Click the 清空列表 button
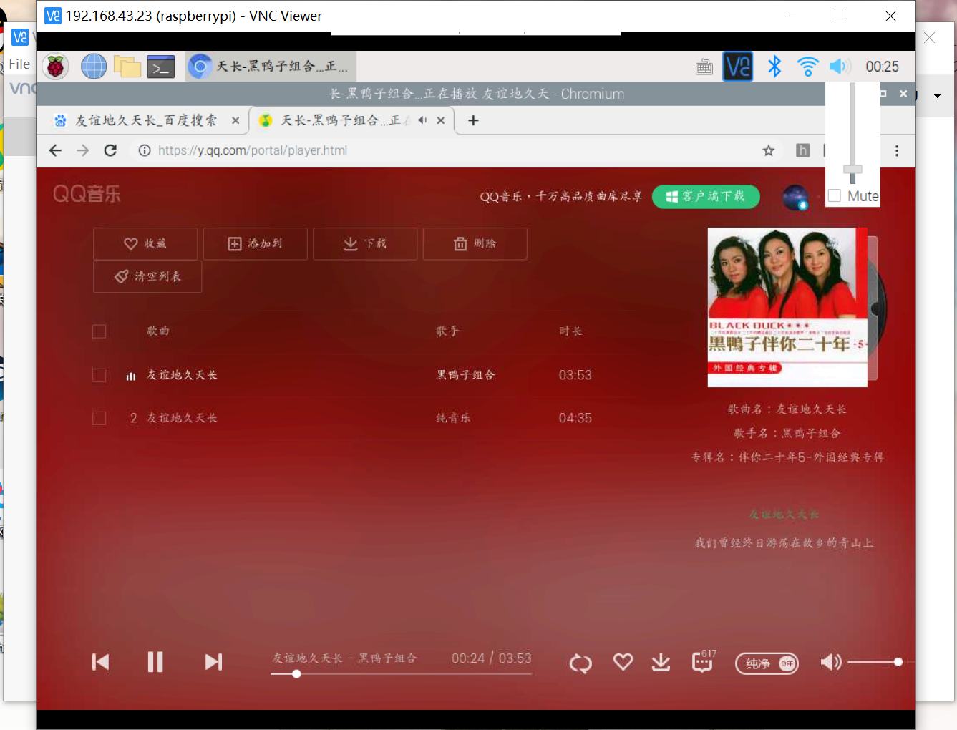957x730 pixels. (147, 276)
